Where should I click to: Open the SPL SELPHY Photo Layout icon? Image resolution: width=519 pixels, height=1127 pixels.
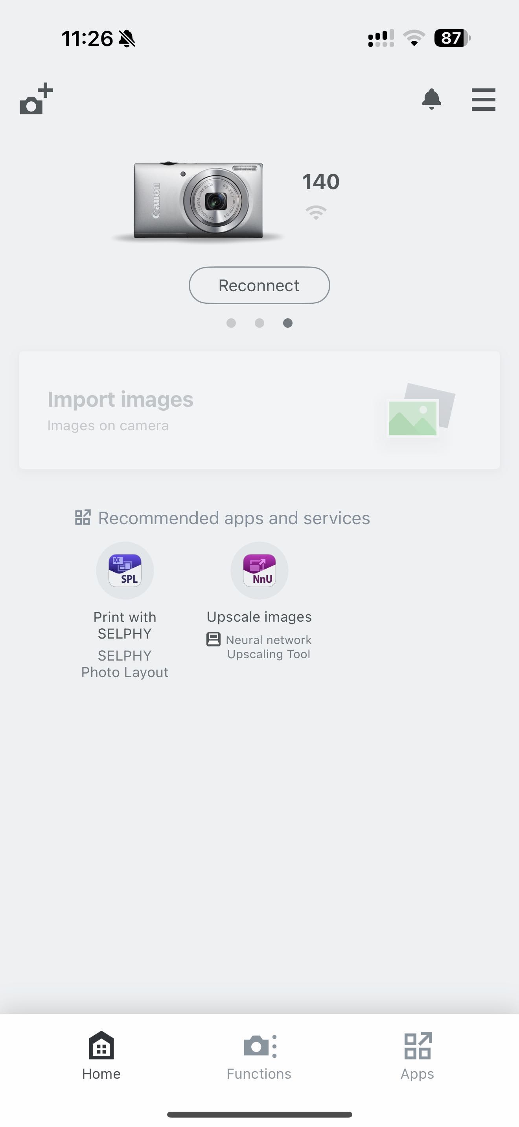pos(125,570)
